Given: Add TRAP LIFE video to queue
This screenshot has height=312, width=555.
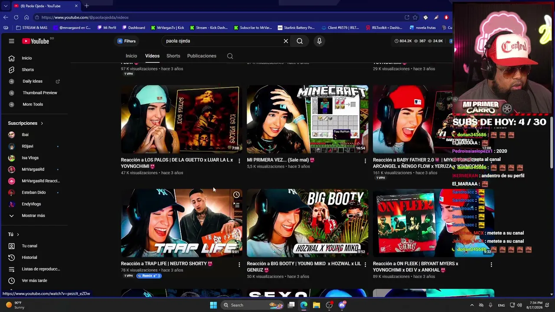Looking at the screenshot, I should pos(236,205).
